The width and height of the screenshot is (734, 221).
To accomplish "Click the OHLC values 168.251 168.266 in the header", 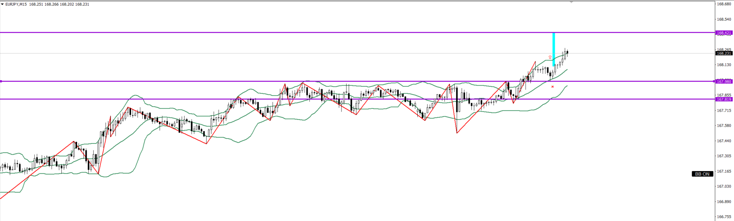I will point(48,4).
